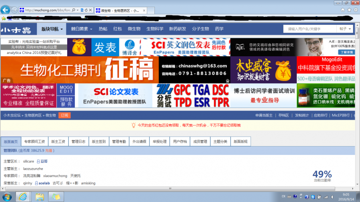Open the 木虫威客 banner ad
The image size is (360, 202).
coord(264,70)
